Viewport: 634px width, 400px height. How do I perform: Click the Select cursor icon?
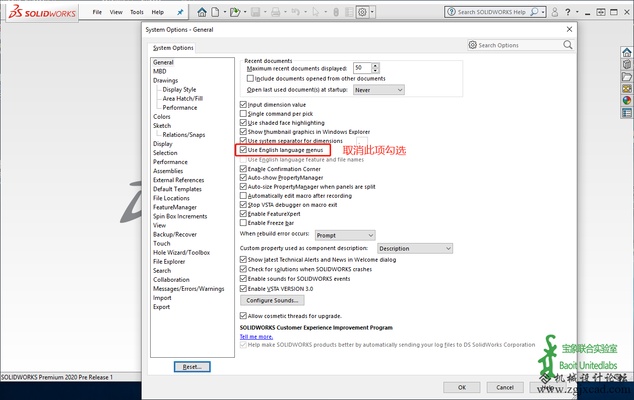(x=316, y=12)
